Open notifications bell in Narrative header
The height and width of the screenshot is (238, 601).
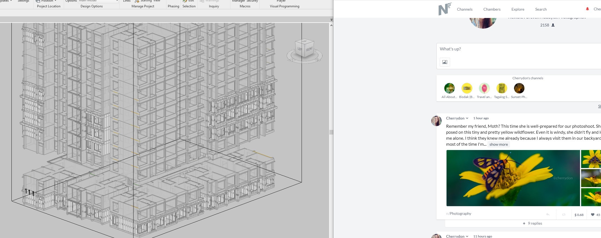(587, 9)
